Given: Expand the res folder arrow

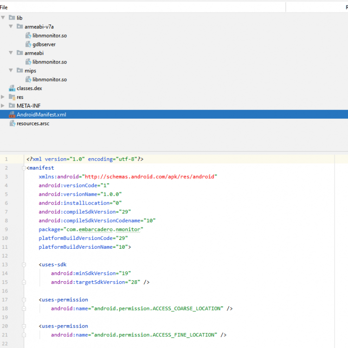Looking at the screenshot, I should [3, 97].
